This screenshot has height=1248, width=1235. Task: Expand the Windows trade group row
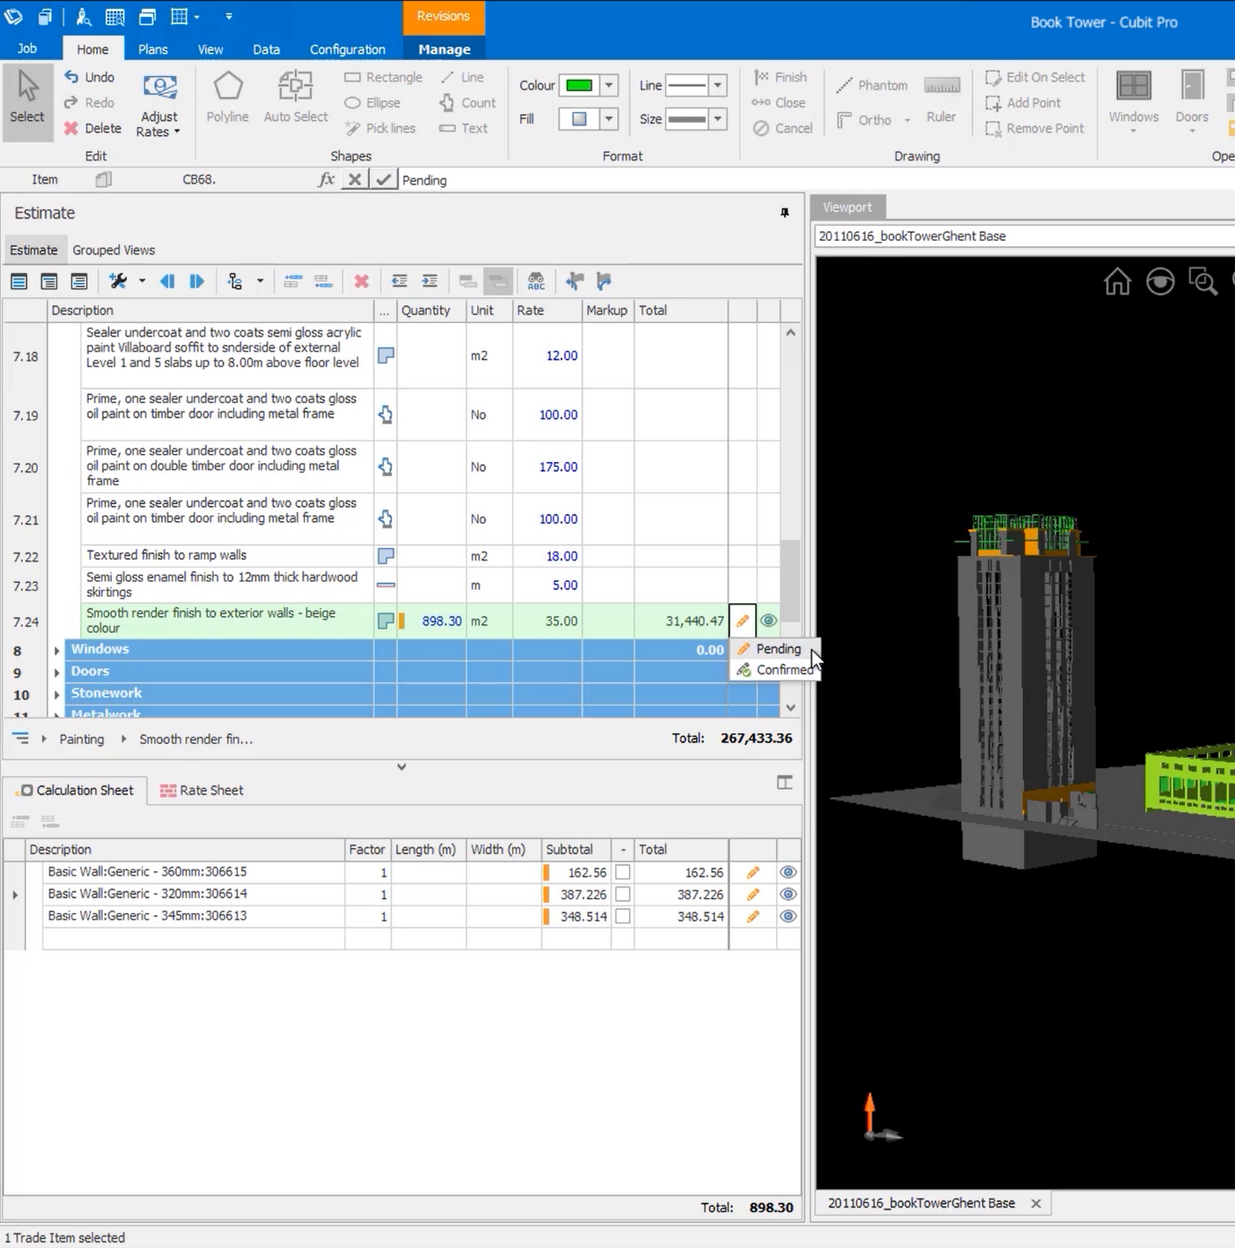pyautogui.click(x=56, y=650)
